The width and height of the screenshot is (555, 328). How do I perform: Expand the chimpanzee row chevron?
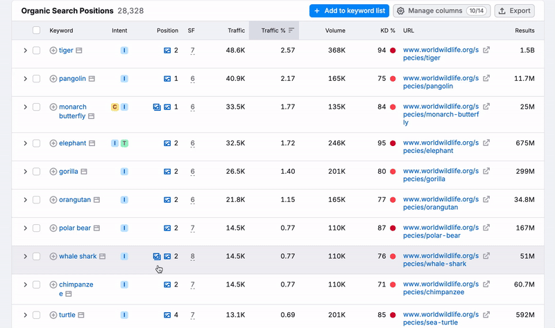coord(26,284)
